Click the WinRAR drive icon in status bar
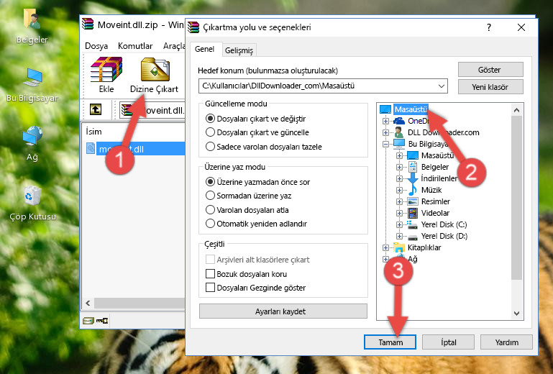The image size is (553, 374). click(x=88, y=320)
